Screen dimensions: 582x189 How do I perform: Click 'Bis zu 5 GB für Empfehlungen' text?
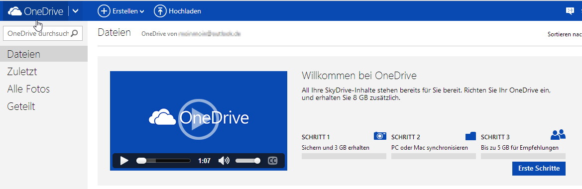click(520, 148)
